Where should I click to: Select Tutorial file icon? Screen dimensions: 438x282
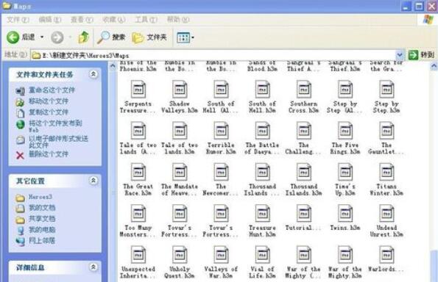click(x=304, y=213)
